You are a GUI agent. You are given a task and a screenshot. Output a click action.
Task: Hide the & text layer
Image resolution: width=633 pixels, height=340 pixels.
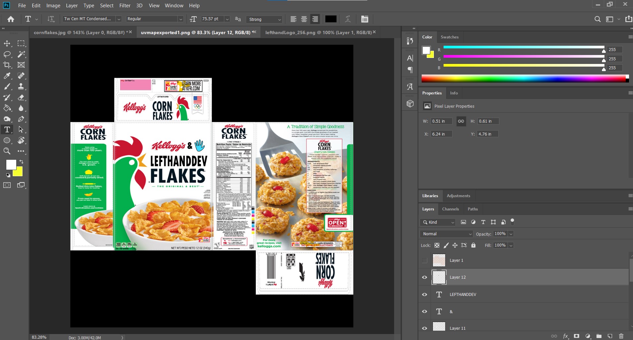tap(424, 312)
